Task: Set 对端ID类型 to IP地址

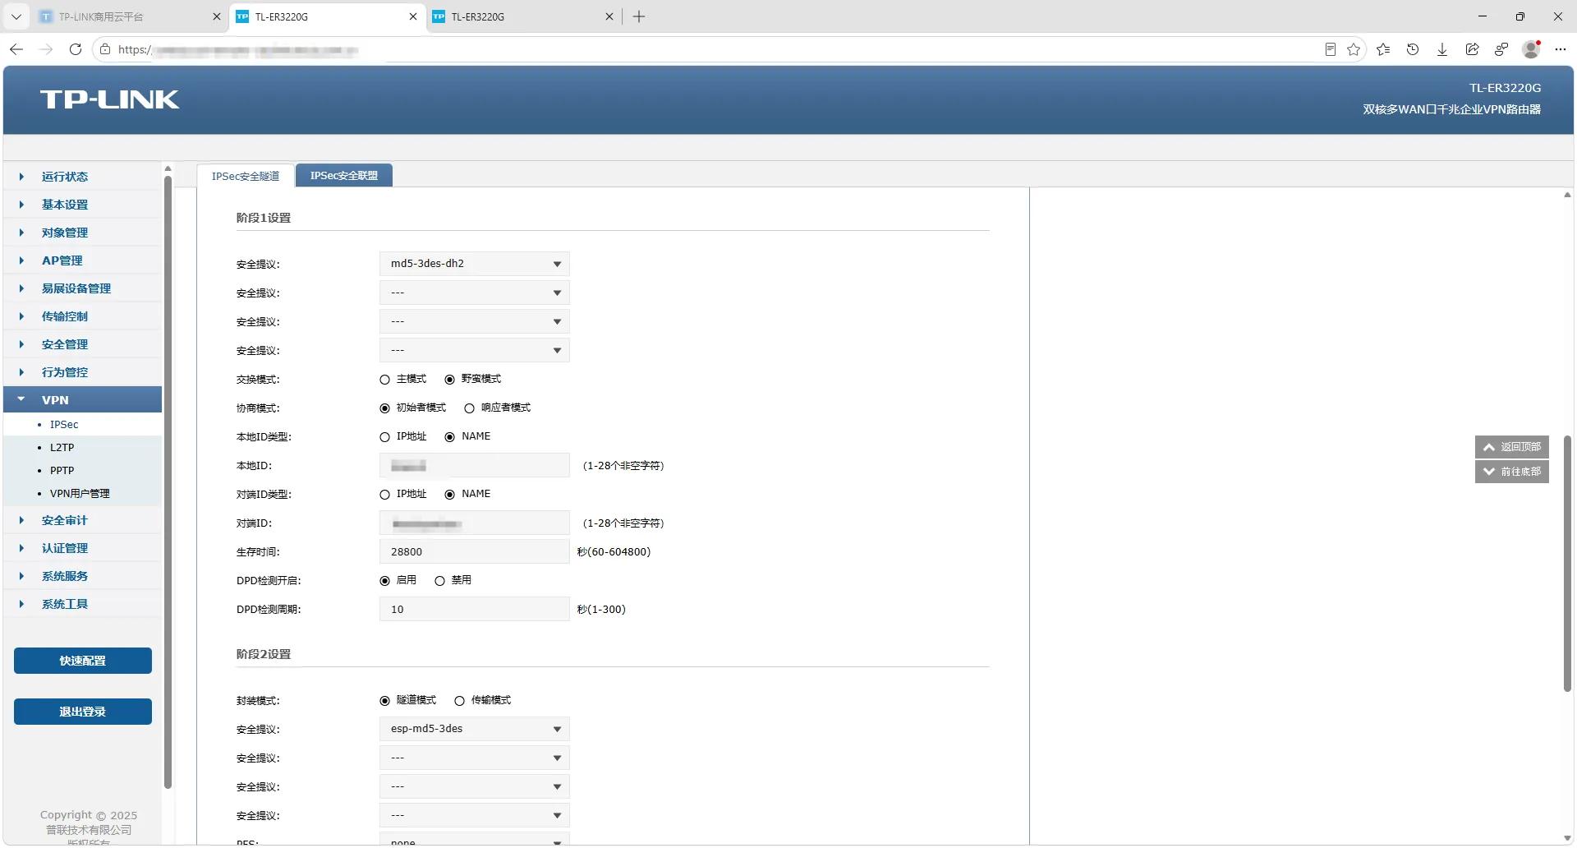Action: (384, 495)
